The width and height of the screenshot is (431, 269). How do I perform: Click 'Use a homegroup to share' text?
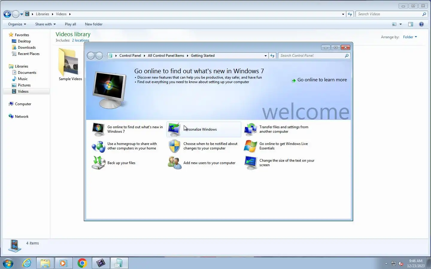[x=132, y=146]
